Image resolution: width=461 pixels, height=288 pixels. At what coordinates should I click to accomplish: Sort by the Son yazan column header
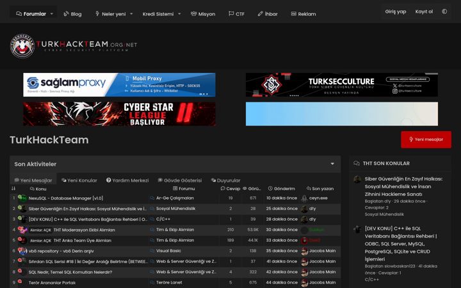tap(320, 188)
